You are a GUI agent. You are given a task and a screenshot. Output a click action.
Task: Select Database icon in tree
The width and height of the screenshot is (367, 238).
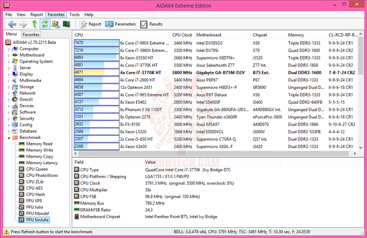pyautogui.click(x=15, y=131)
